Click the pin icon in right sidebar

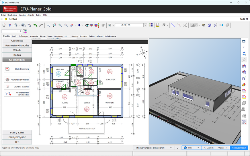click(244, 60)
